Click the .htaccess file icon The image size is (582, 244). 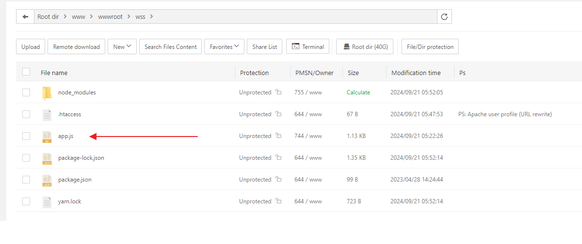point(47,115)
